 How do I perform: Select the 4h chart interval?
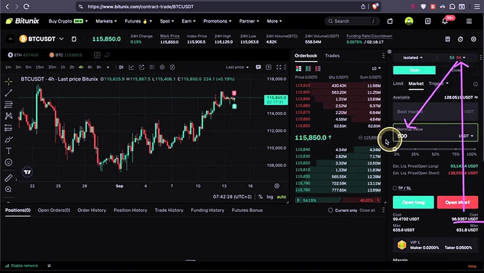click(x=81, y=67)
